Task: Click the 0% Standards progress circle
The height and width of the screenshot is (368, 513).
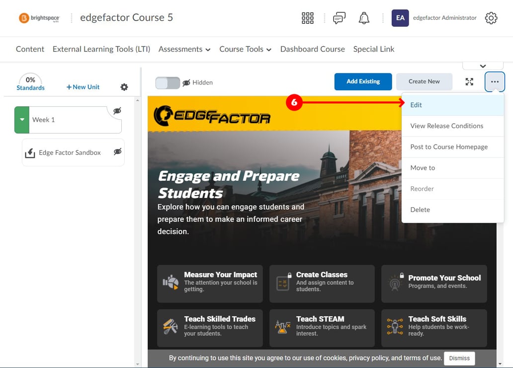Action: 30,82
